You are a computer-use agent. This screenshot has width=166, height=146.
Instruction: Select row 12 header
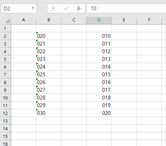[x=5, y=113]
